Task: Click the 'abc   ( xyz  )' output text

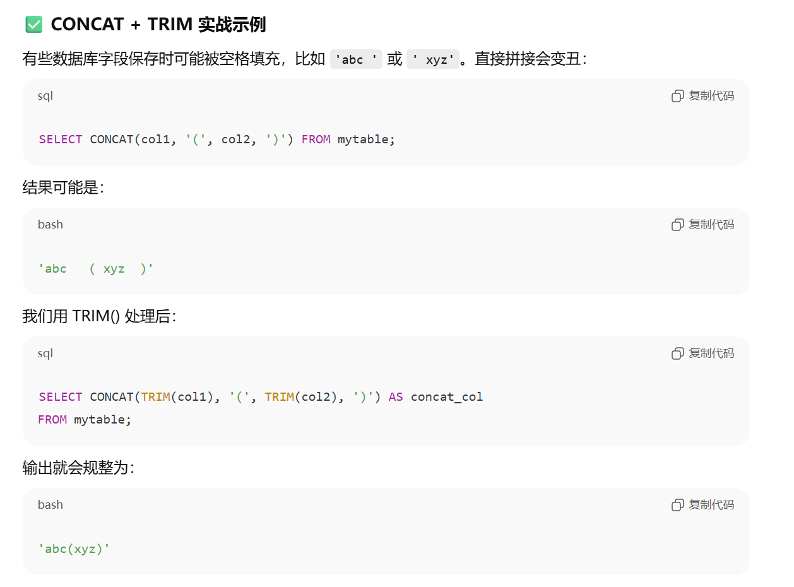Action: point(96,269)
